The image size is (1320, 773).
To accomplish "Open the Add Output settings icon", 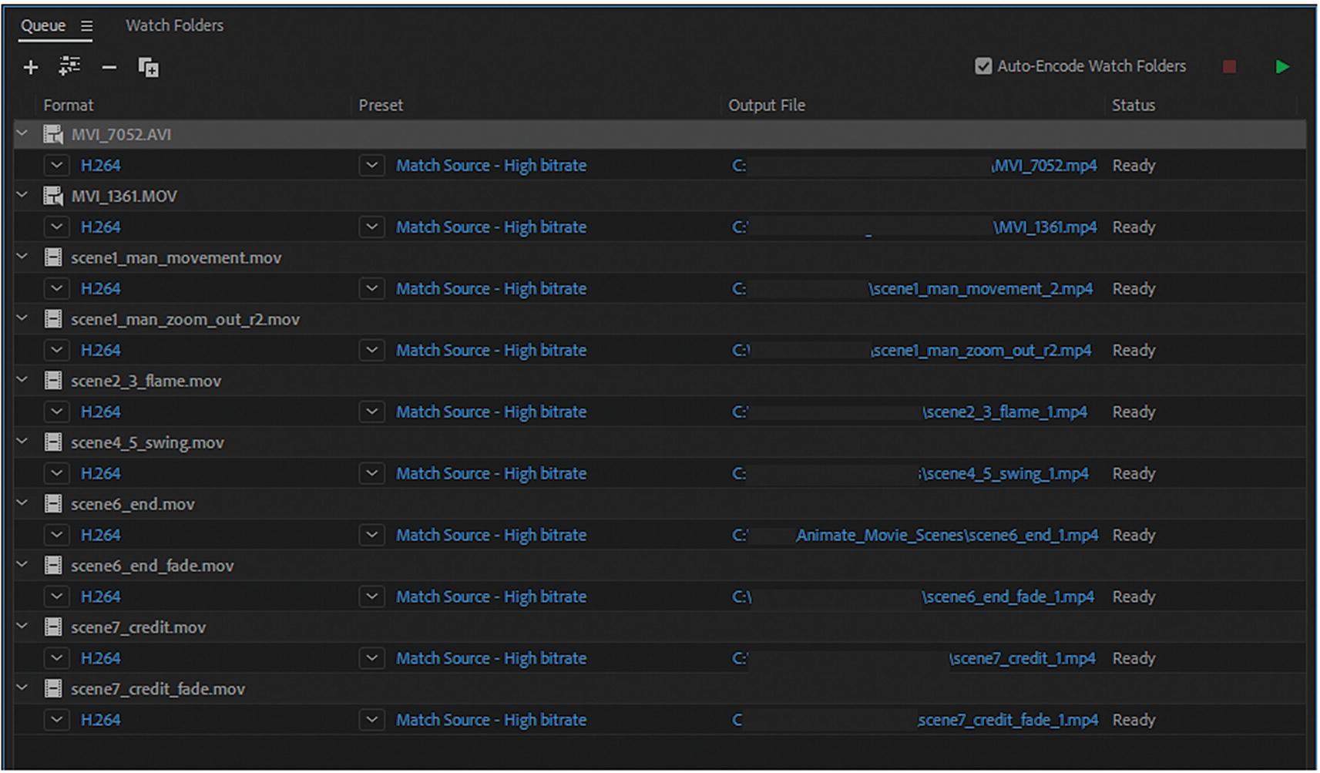I will (69, 67).
